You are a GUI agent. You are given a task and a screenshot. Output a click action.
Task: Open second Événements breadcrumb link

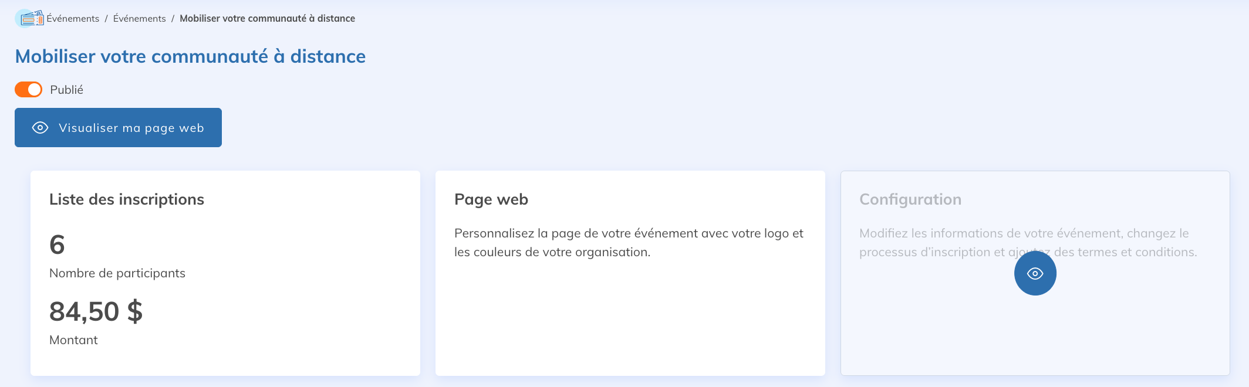139,19
